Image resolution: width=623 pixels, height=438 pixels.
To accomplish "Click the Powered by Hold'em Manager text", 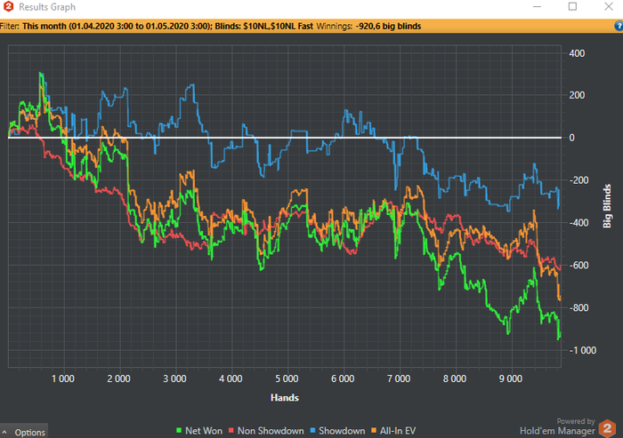I will coord(557,426).
